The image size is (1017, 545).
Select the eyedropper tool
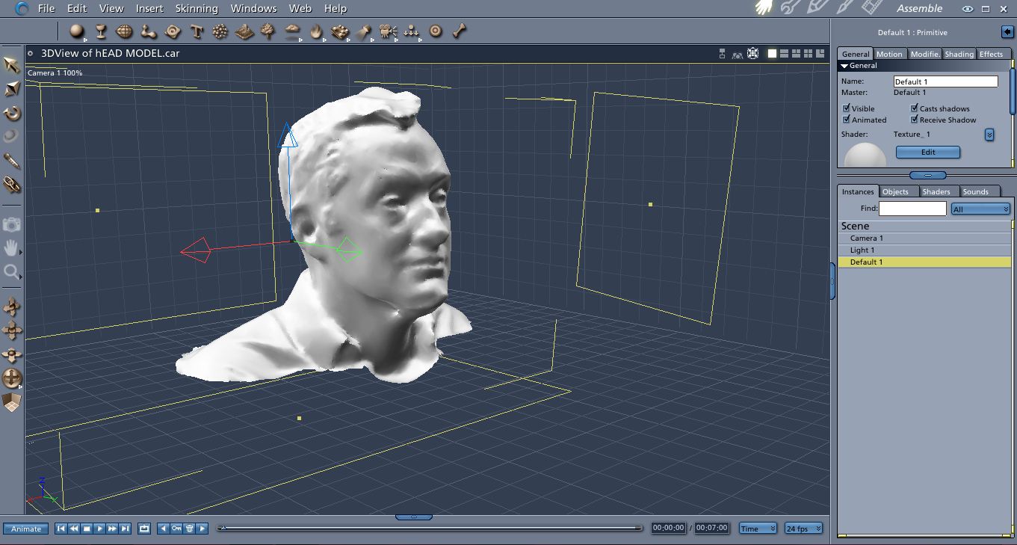tap(12, 160)
